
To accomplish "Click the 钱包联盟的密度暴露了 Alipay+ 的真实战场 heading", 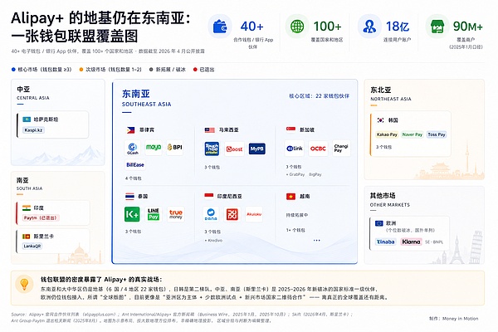I will pyautogui.click(x=101, y=279).
